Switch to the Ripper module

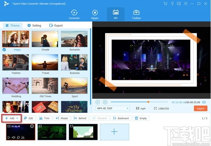[95, 14]
